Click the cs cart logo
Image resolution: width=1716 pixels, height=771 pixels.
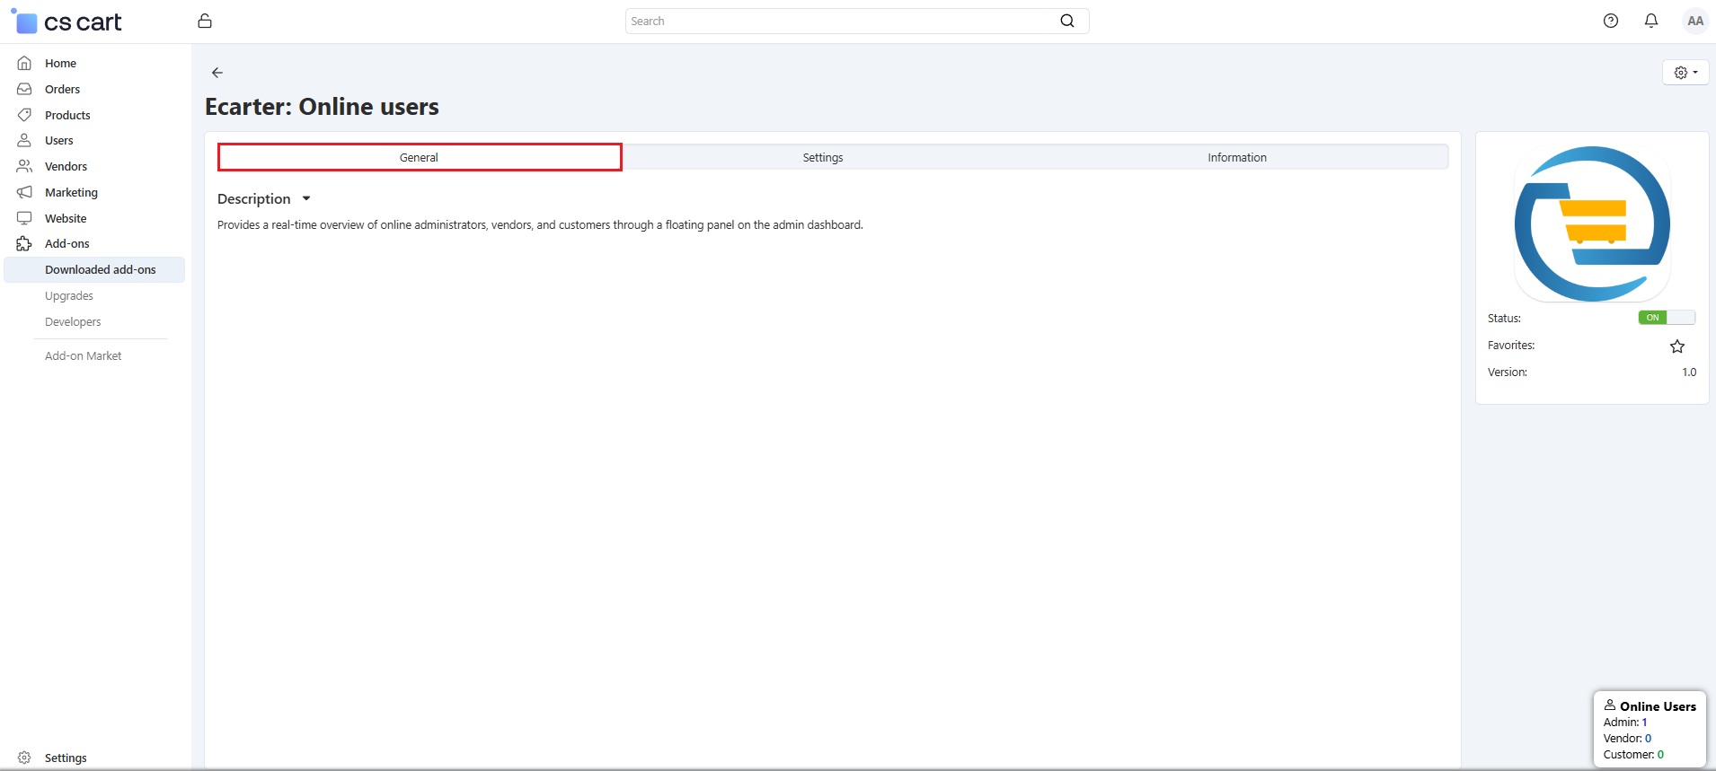pyautogui.click(x=67, y=22)
